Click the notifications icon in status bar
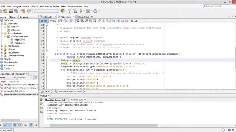The width and height of the screenshot is (236, 132). pyautogui.click(x=223, y=130)
